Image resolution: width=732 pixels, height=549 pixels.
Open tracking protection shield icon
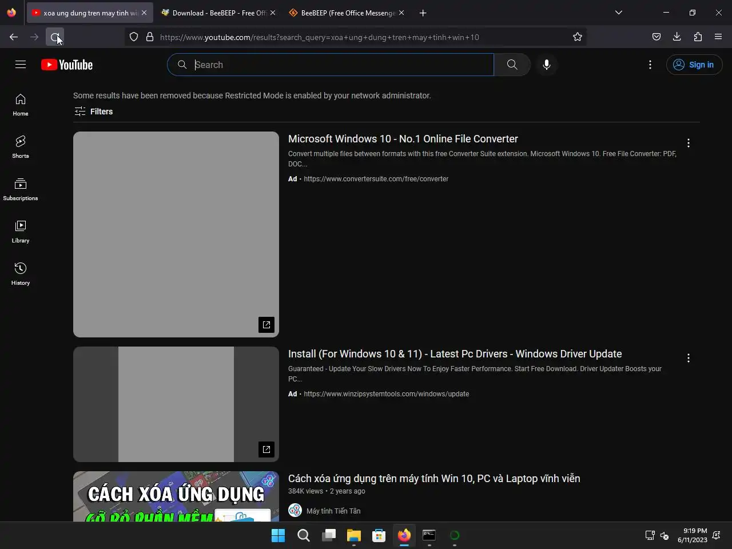click(134, 37)
